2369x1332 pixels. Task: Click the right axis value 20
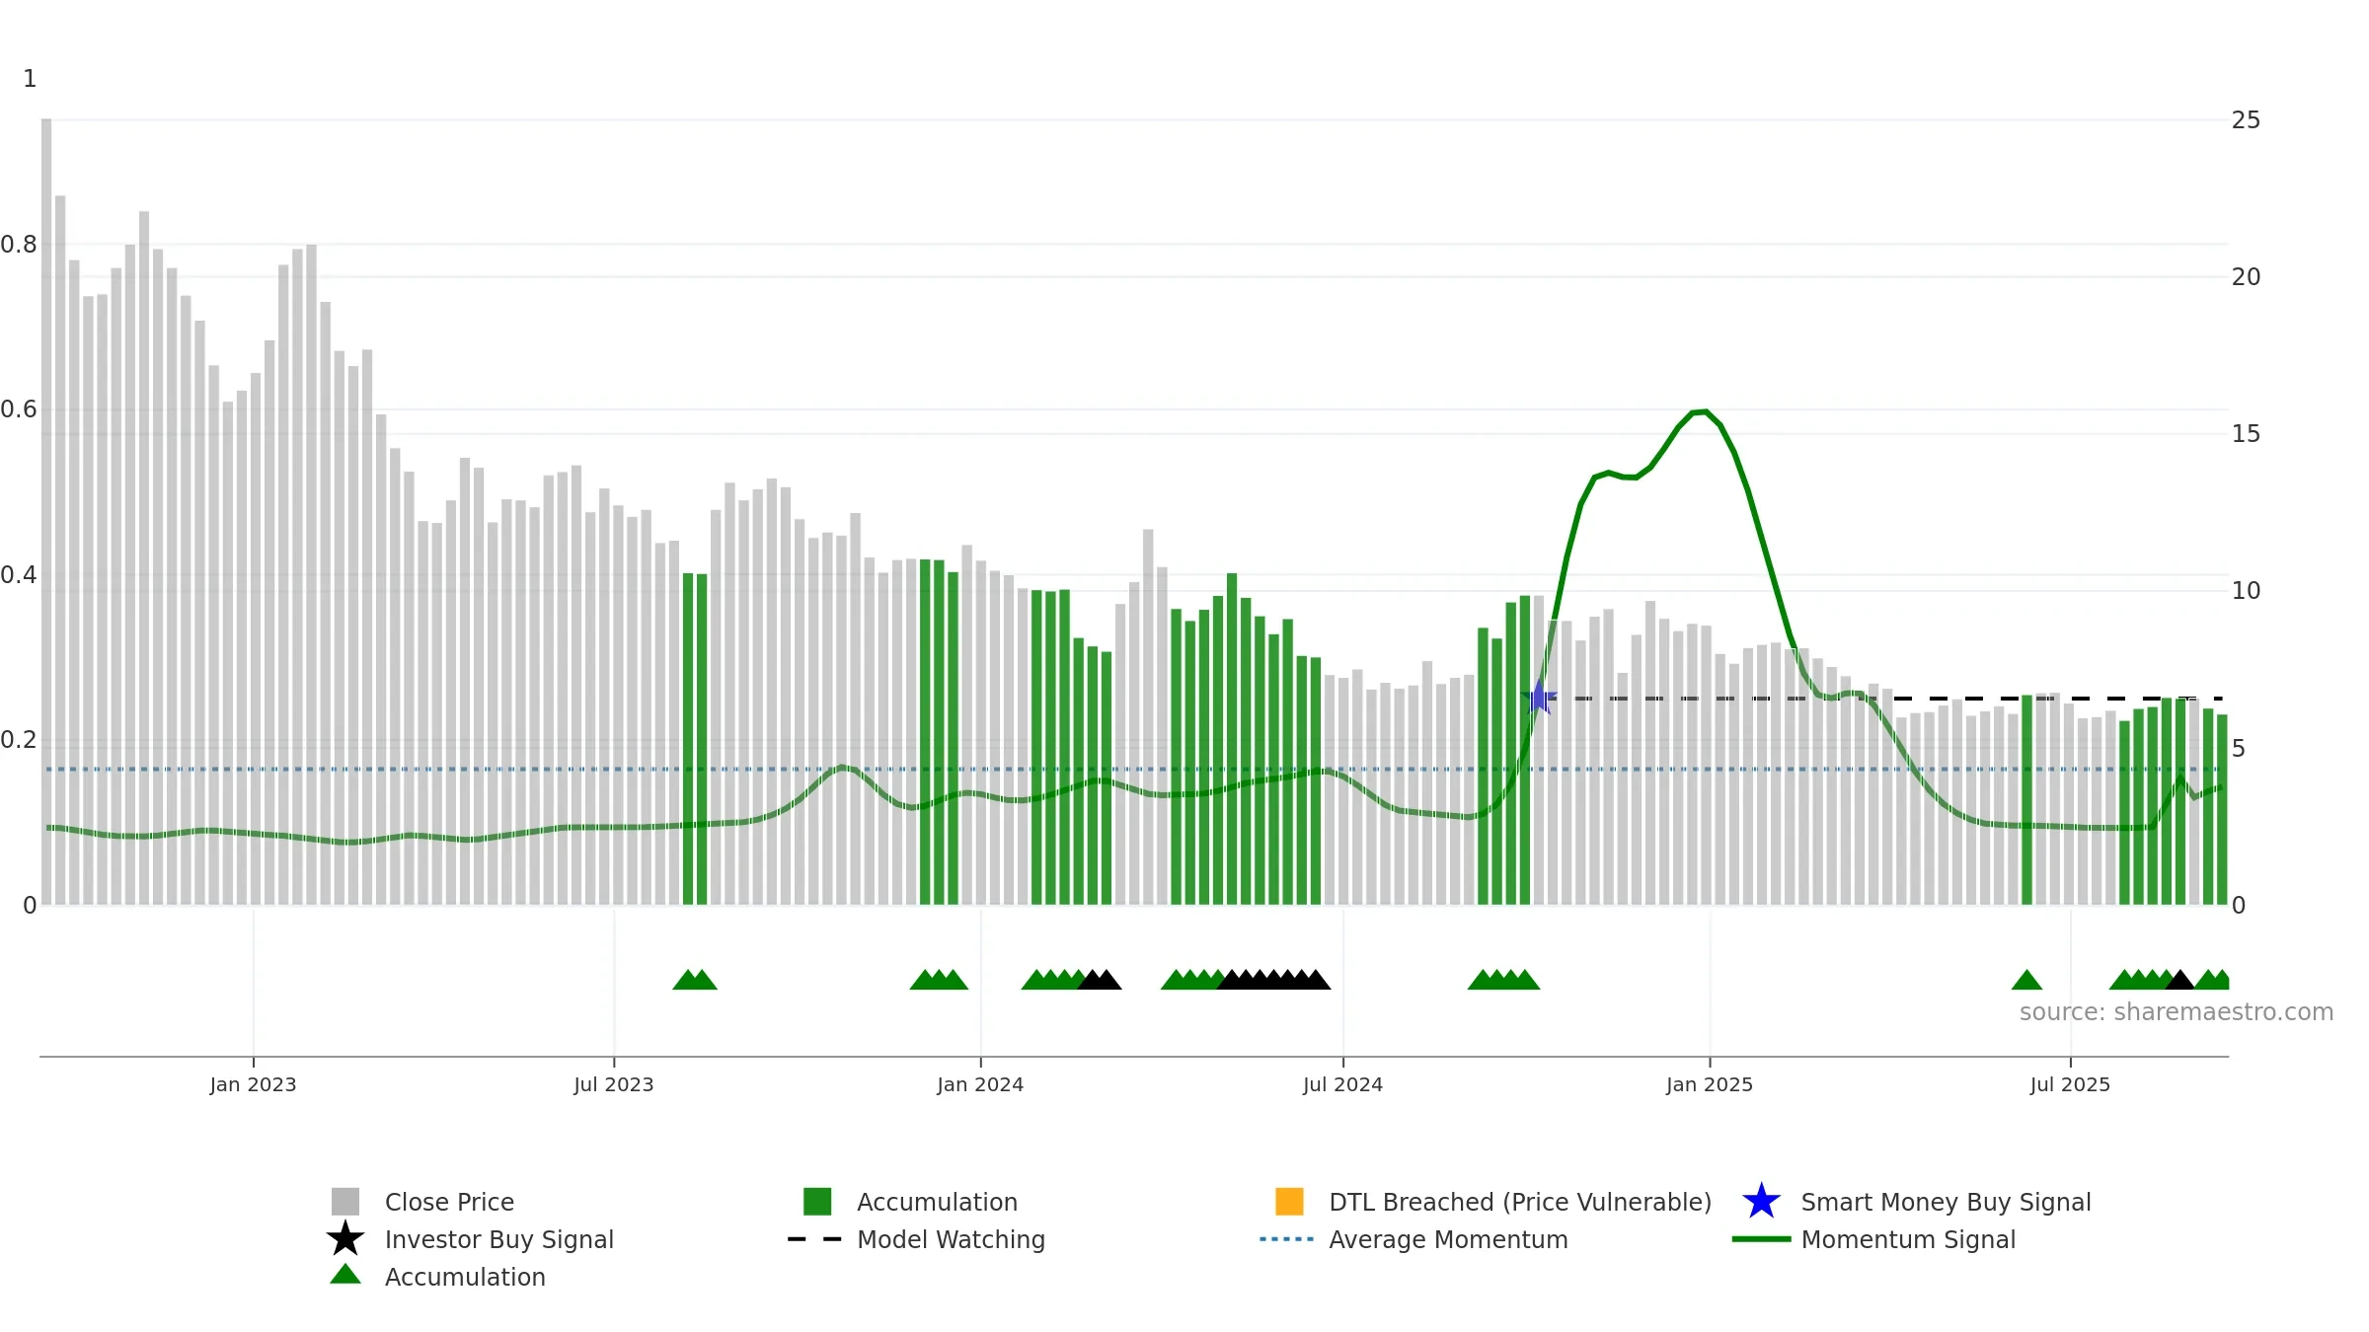coord(2246,277)
